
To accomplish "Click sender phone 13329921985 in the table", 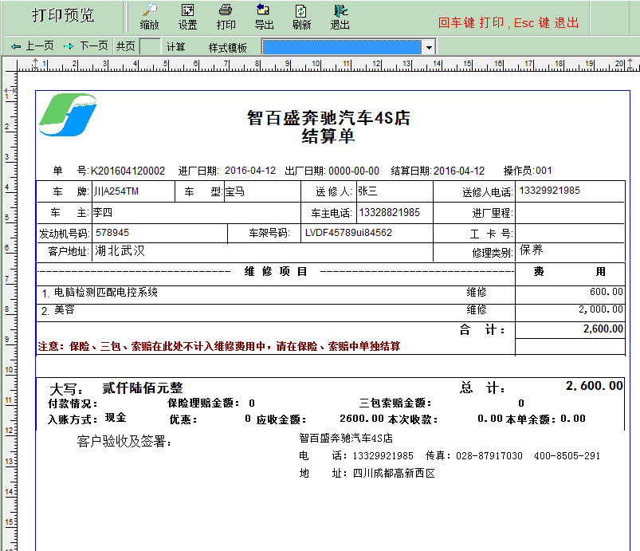I will tap(549, 191).
